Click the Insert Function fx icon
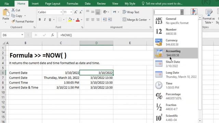The height and width of the screenshot is (123, 219). click(x=52, y=35)
